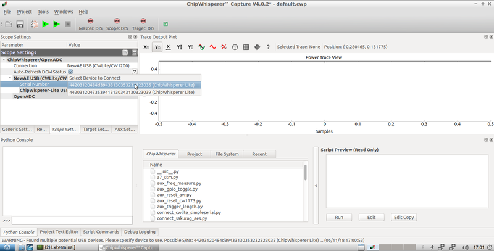
Task: Click the Run script button
Action: (x=339, y=217)
